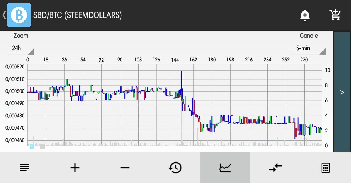Tap the minus icon in bottom bar

coord(125,168)
